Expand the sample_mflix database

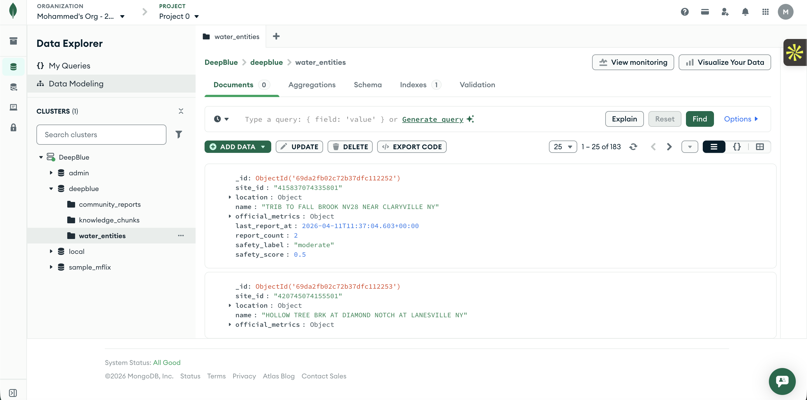click(x=51, y=267)
